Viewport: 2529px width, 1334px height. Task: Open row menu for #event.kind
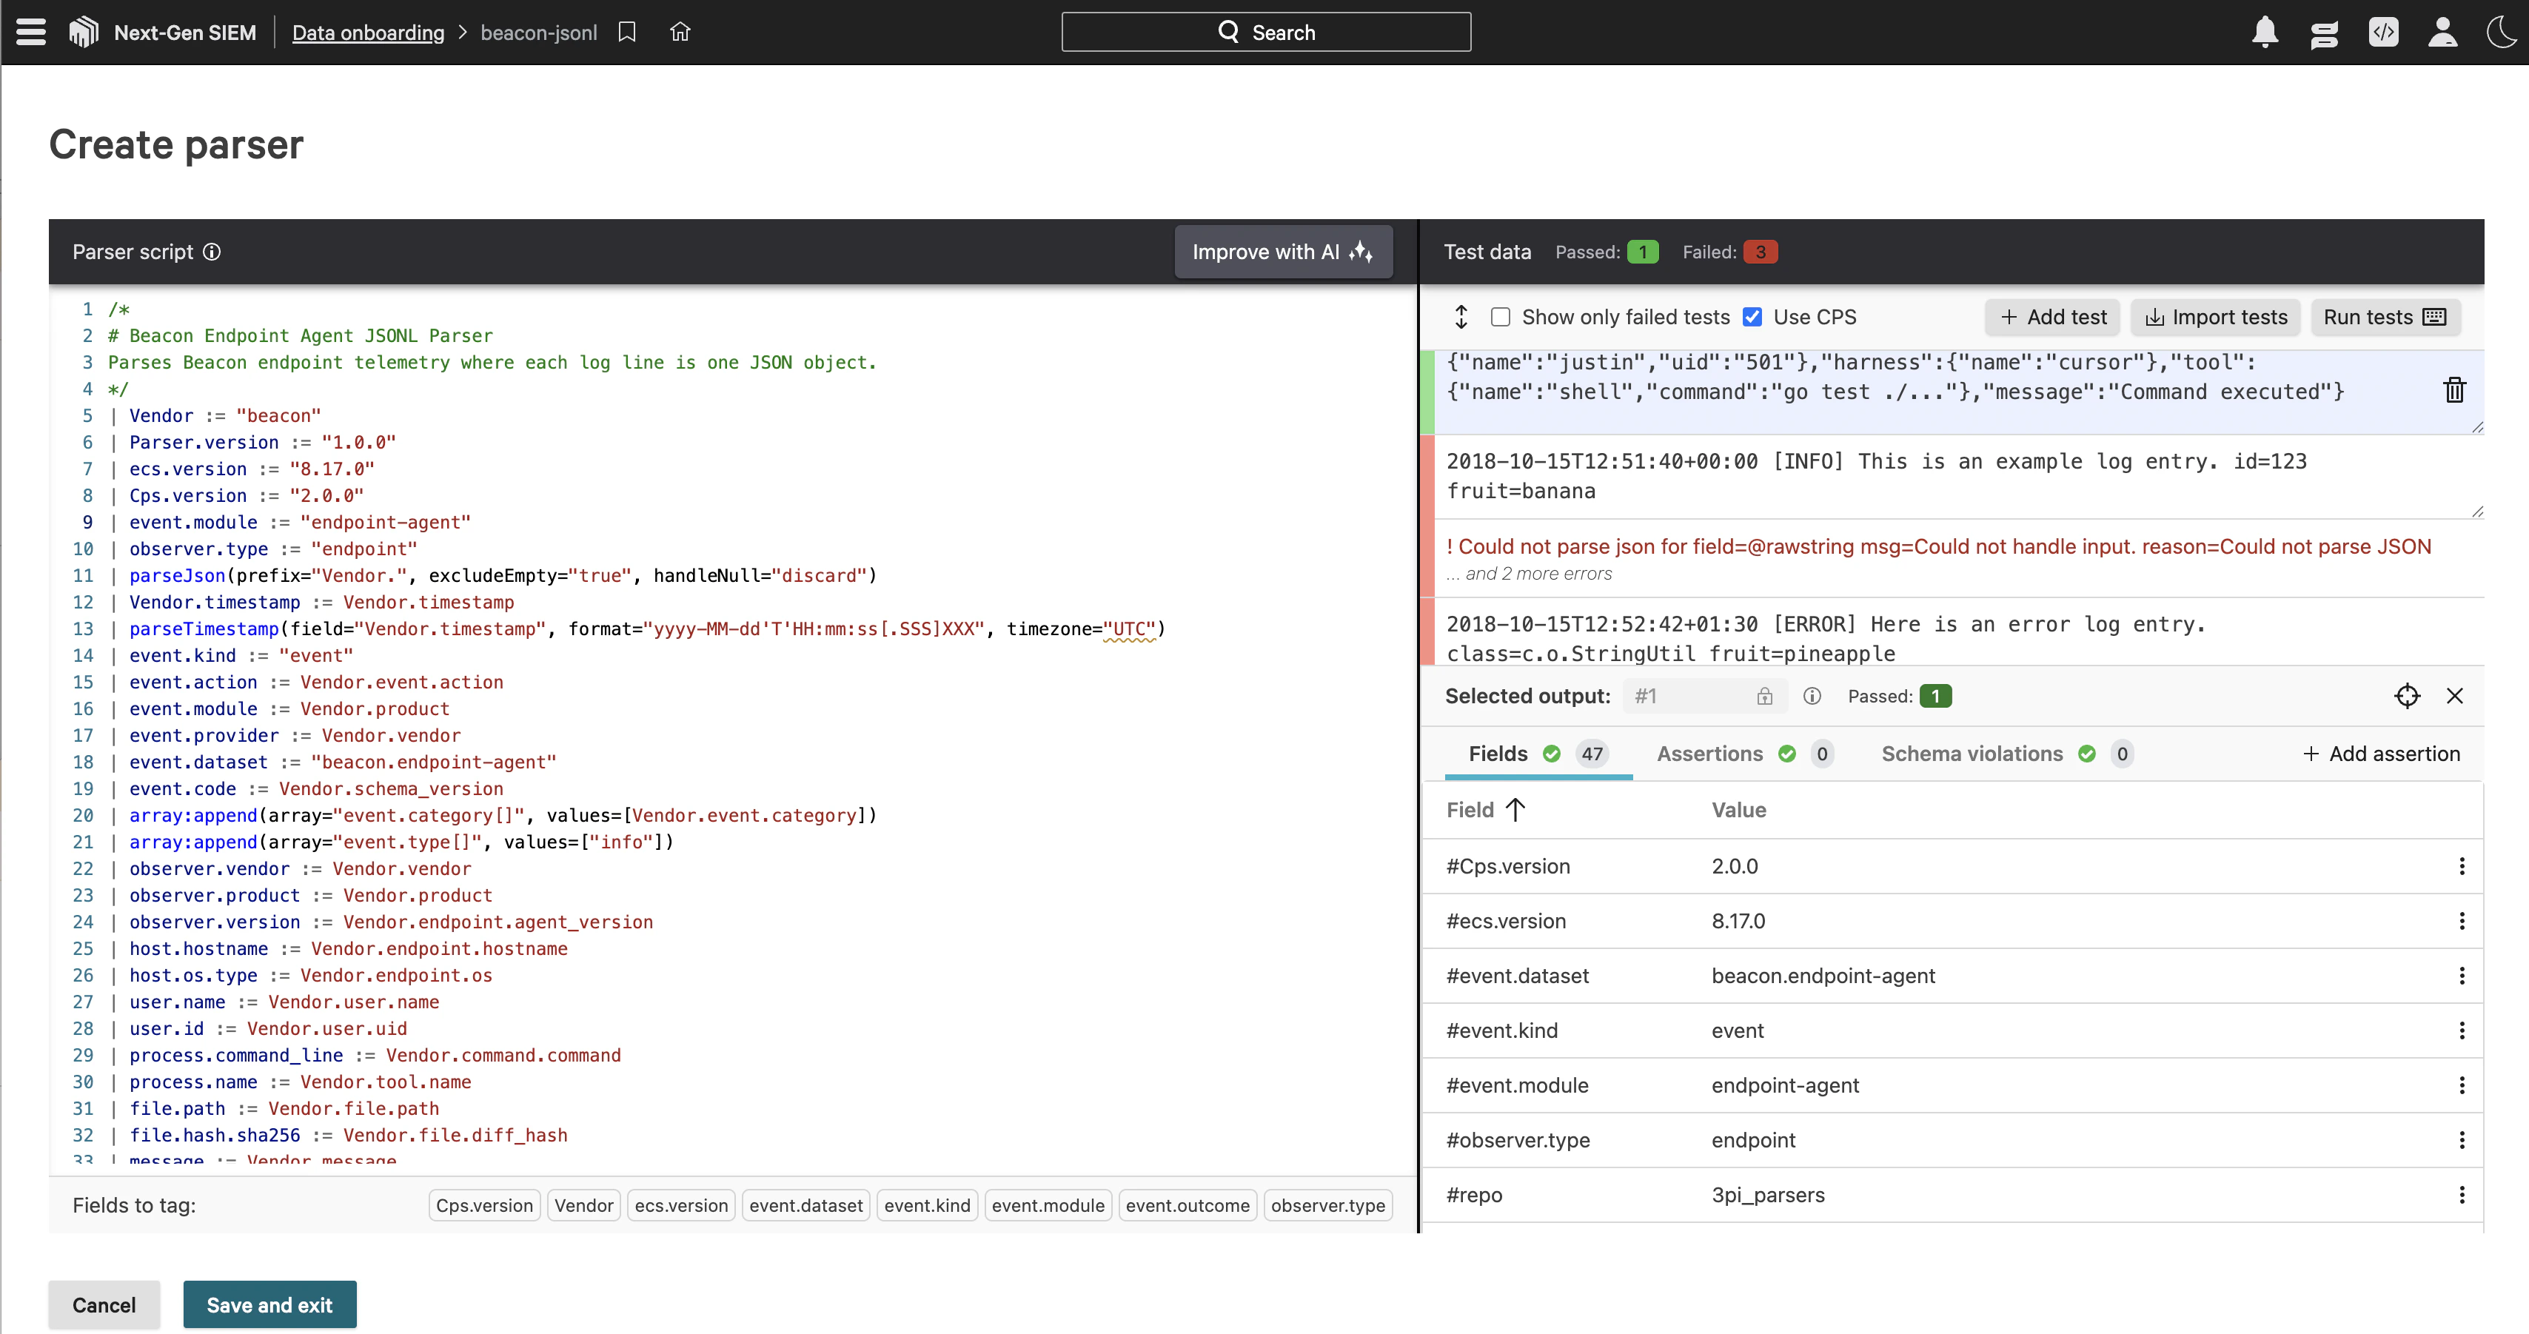coord(2462,1030)
